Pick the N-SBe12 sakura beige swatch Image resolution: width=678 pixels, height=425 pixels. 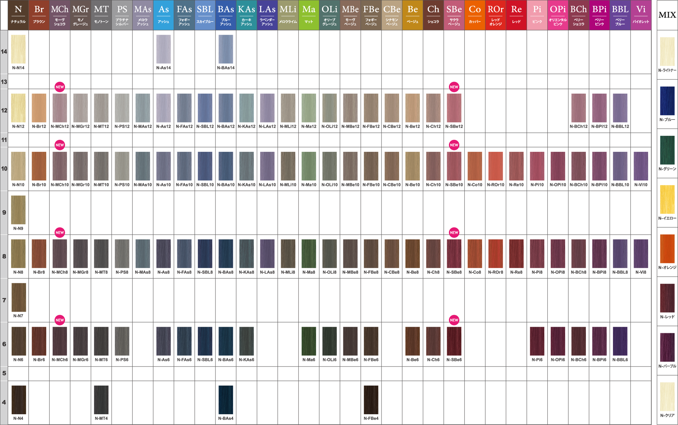tap(454, 108)
